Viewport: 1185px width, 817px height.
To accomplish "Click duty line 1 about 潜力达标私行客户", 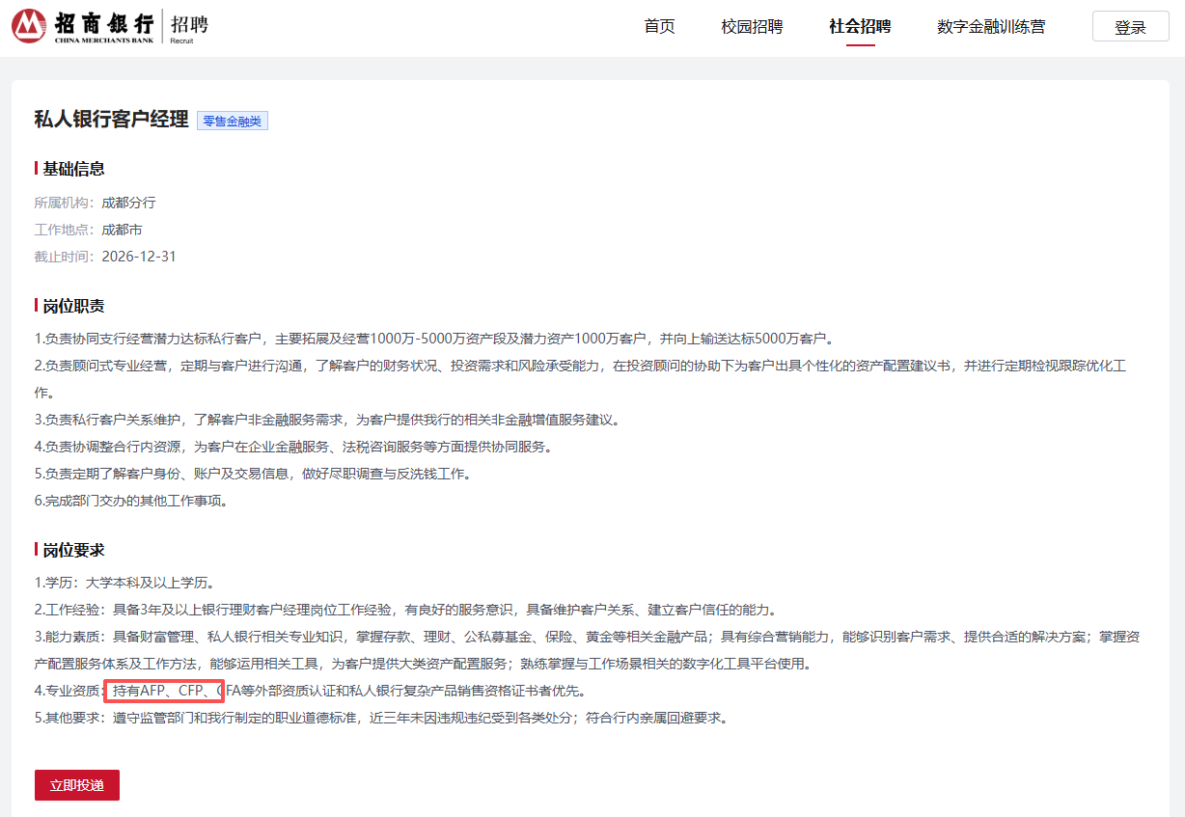I will click(x=434, y=339).
